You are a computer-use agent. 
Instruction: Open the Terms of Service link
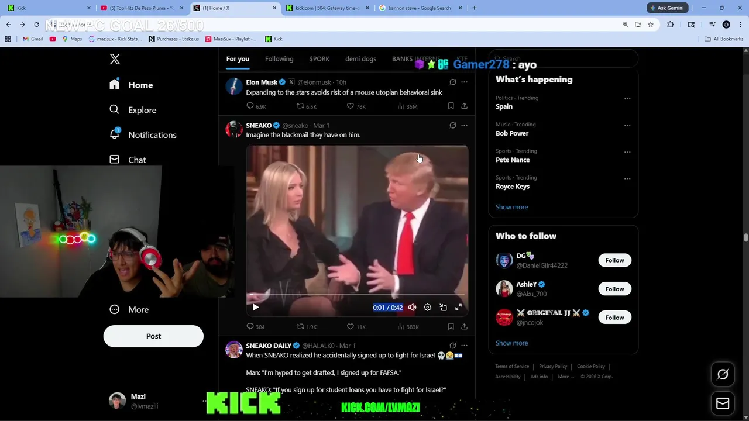point(512,367)
